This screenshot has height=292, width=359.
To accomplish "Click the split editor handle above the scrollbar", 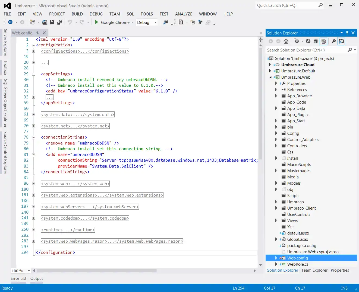I will point(261,40).
